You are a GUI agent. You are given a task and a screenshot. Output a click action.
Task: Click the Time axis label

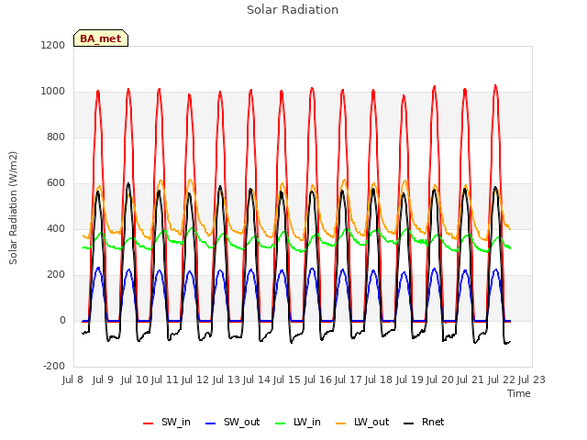click(519, 393)
